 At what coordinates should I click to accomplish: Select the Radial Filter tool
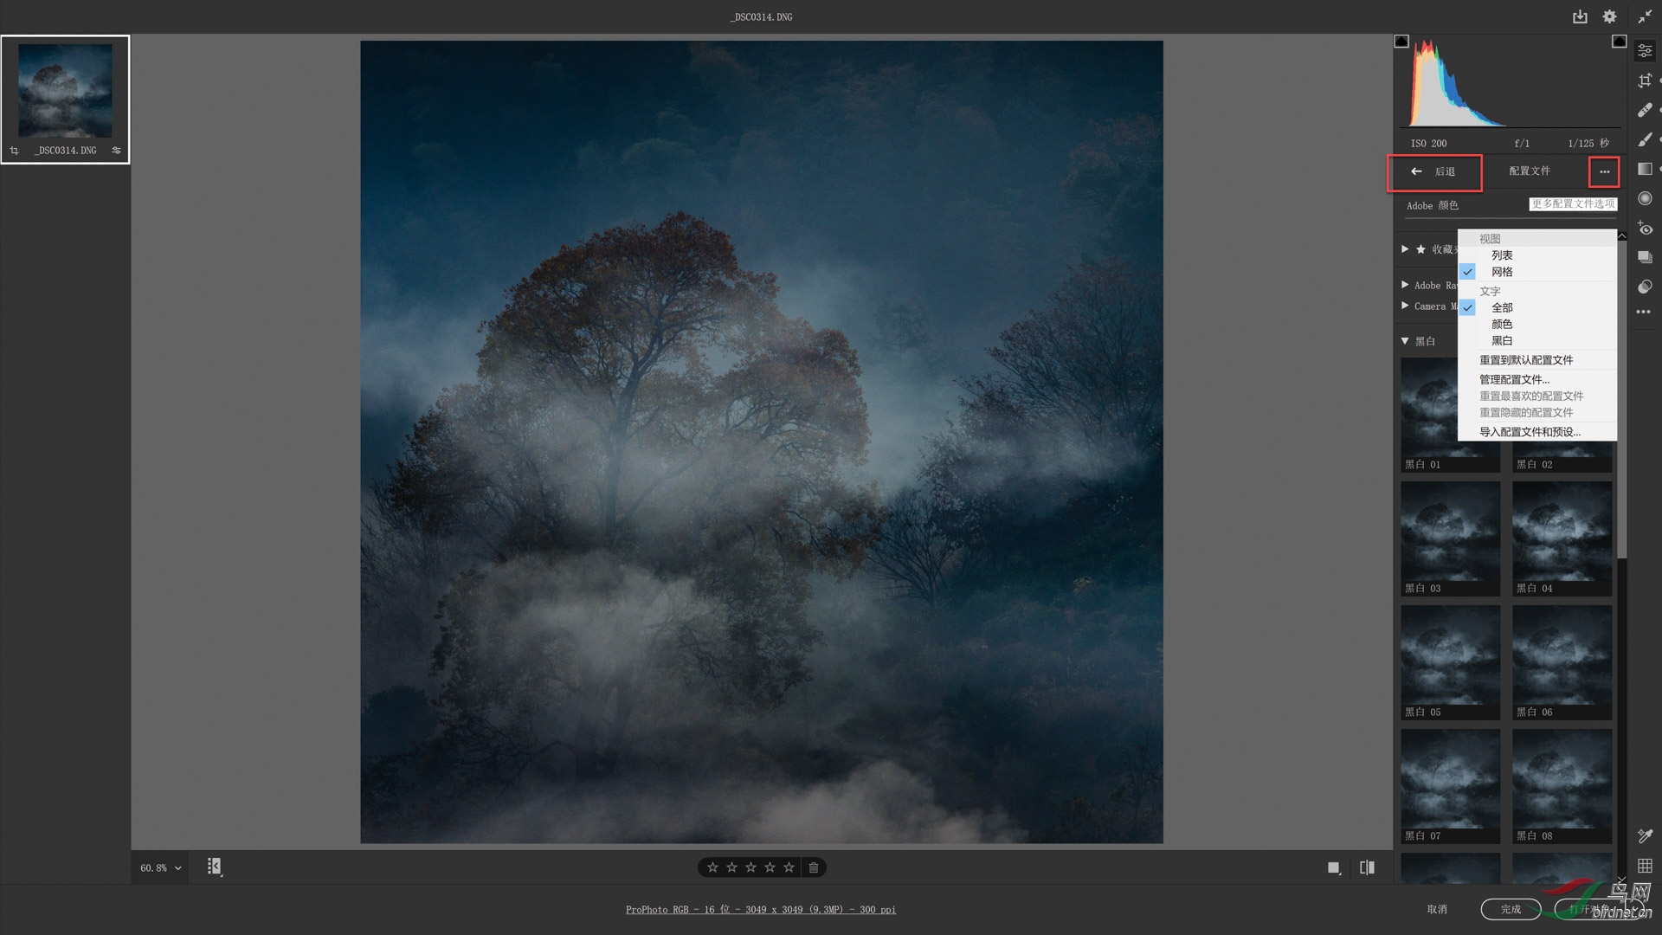(1645, 198)
